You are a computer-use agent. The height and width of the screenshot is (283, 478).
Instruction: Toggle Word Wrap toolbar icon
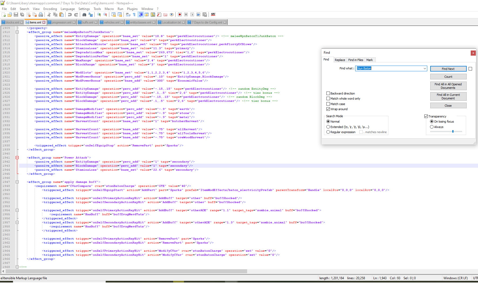(128, 15)
